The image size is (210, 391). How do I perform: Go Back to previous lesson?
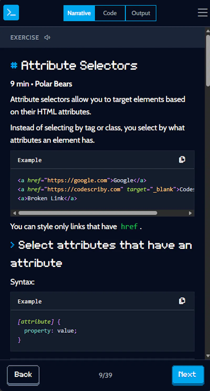(23, 375)
